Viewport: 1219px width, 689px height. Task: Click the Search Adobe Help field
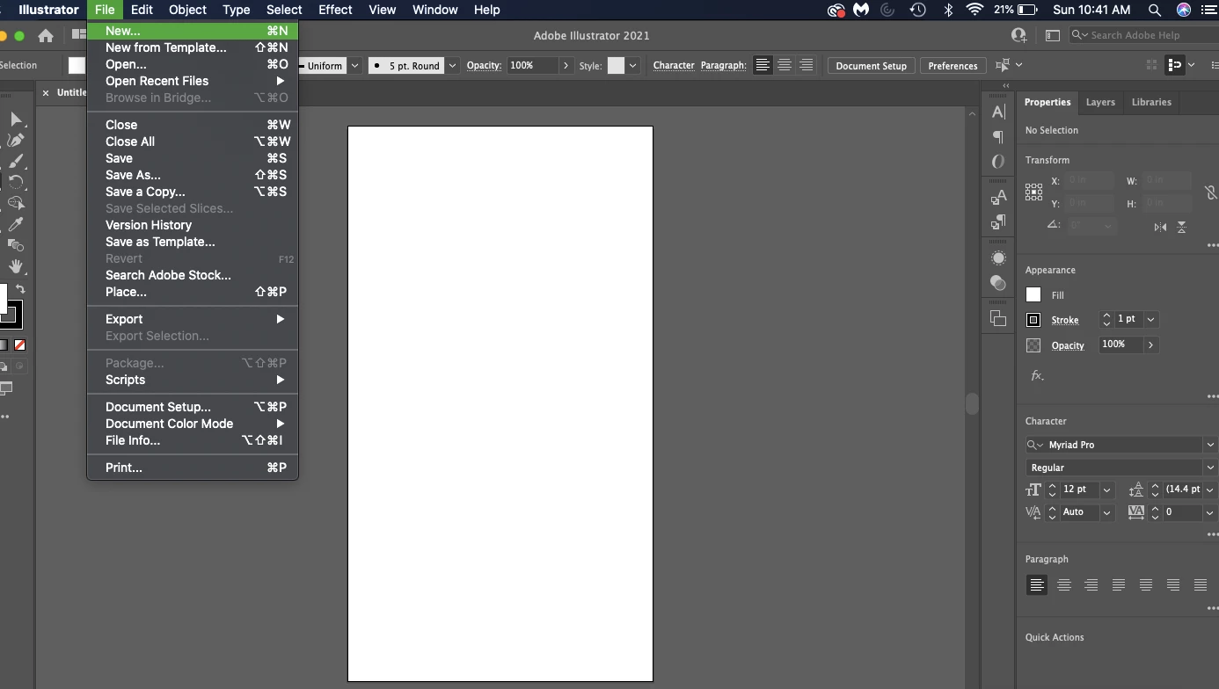click(x=1143, y=35)
